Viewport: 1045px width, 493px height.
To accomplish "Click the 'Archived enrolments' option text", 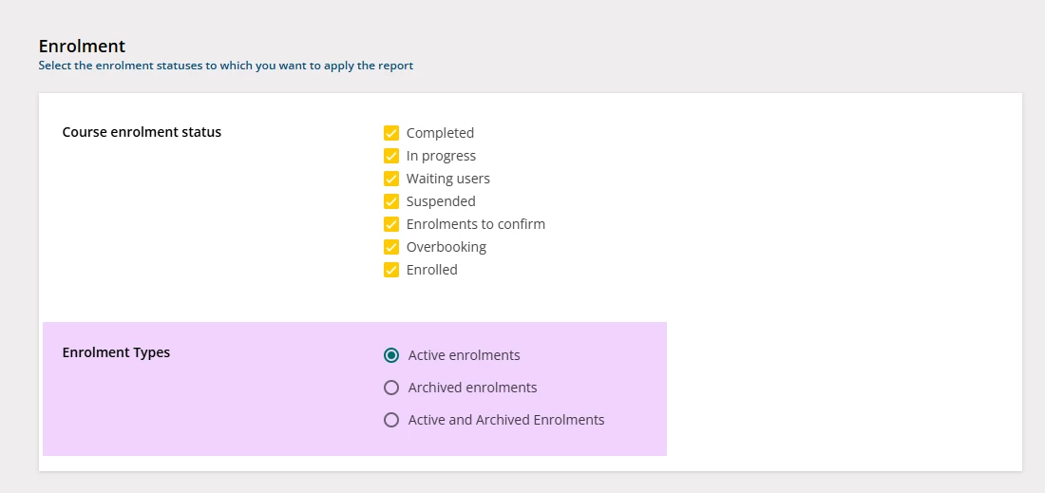I will (x=472, y=388).
